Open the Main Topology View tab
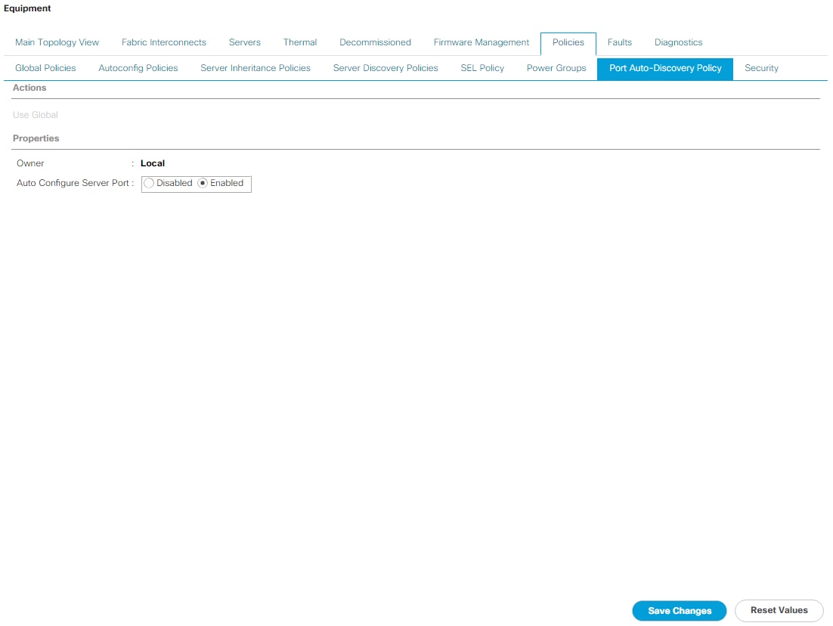The height and width of the screenshot is (626, 833). (57, 42)
